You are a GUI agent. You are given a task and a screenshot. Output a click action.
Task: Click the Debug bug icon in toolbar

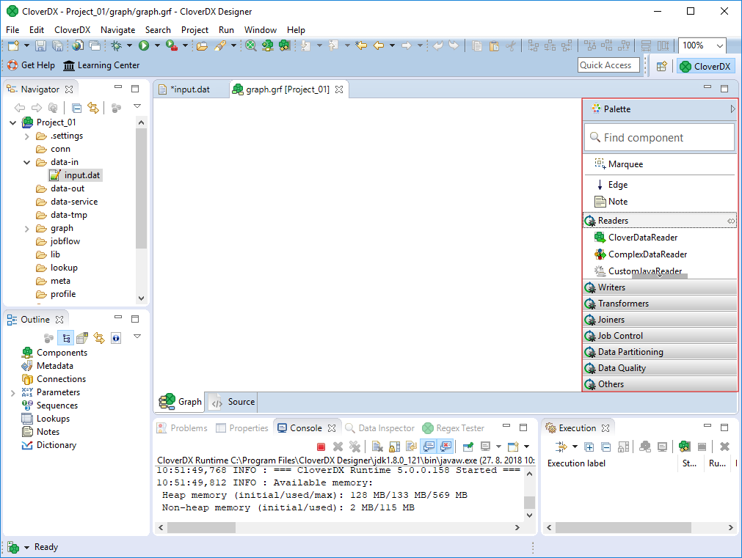pyautogui.click(x=117, y=45)
